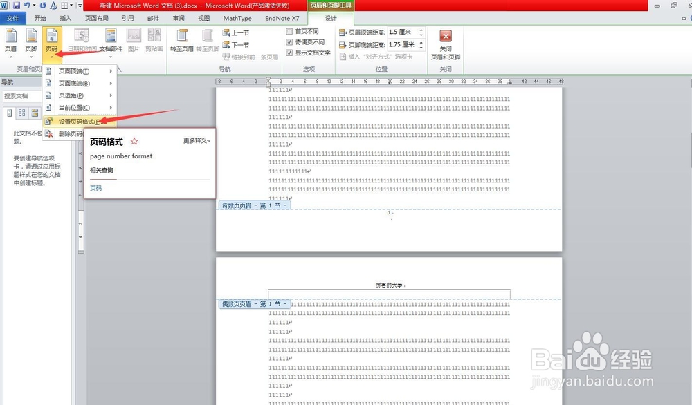Undo the last action
The width and height of the screenshot is (692, 405).
coord(28,6)
